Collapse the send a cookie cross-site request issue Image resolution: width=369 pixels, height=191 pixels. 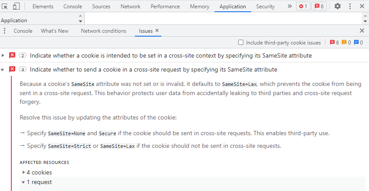[3, 69]
